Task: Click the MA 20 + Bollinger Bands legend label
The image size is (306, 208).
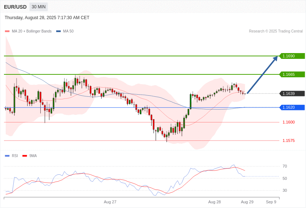Action: [x=32, y=31]
